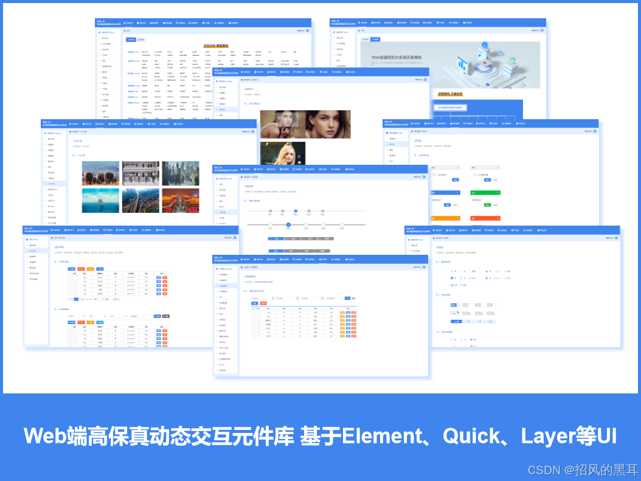Open the ocean iceberg photo in the gallery
Screen dimensions: 641x481
[x=100, y=200]
